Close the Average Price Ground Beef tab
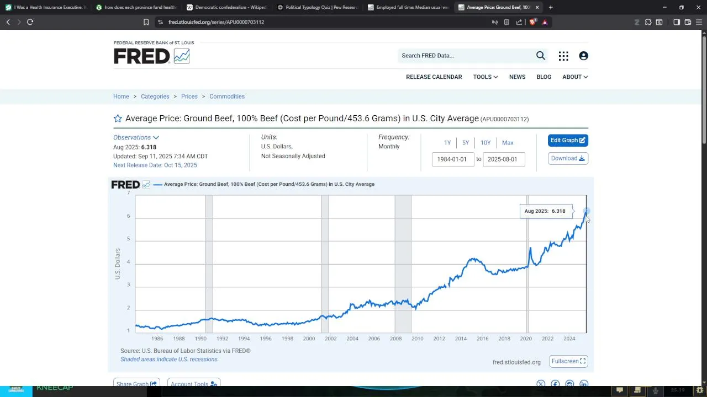 pyautogui.click(x=537, y=7)
